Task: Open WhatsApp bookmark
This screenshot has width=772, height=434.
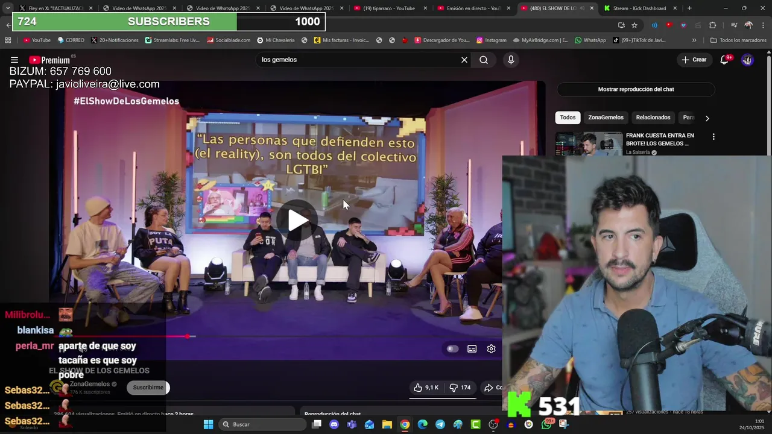Action: point(590,40)
